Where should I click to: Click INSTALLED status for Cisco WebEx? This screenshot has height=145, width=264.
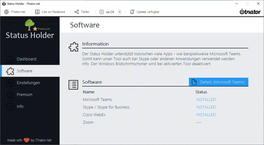(x=206, y=115)
